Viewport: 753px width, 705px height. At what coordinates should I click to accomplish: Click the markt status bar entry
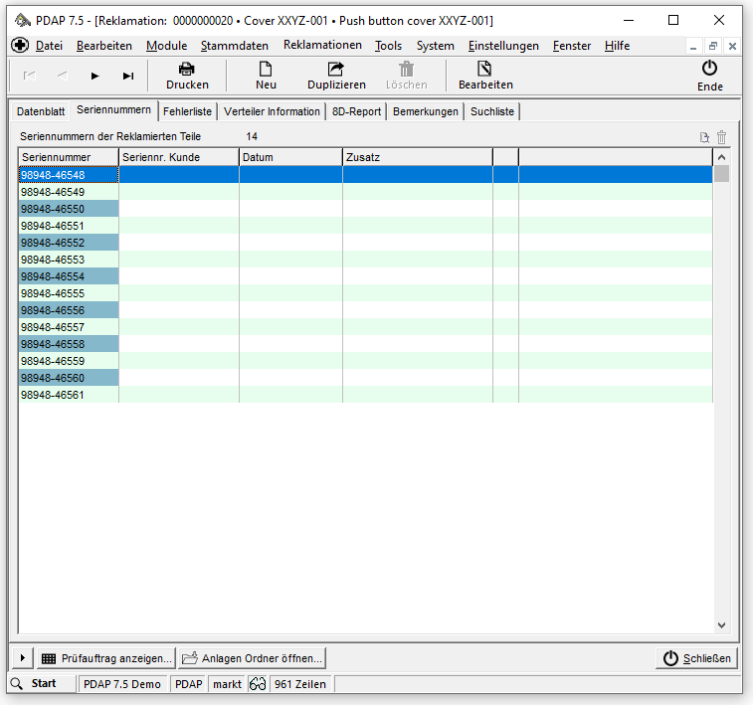point(227,684)
